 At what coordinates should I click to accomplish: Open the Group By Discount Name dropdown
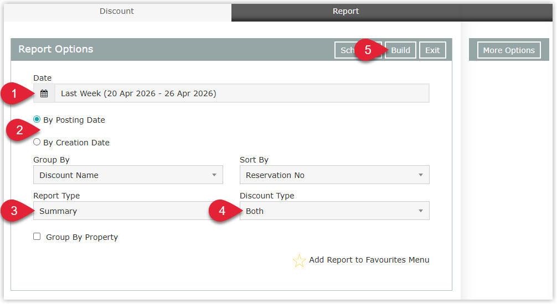pyautogui.click(x=128, y=175)
